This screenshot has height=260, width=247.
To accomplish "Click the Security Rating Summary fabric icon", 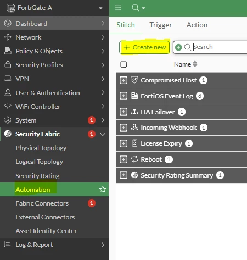I will point(134,175).
